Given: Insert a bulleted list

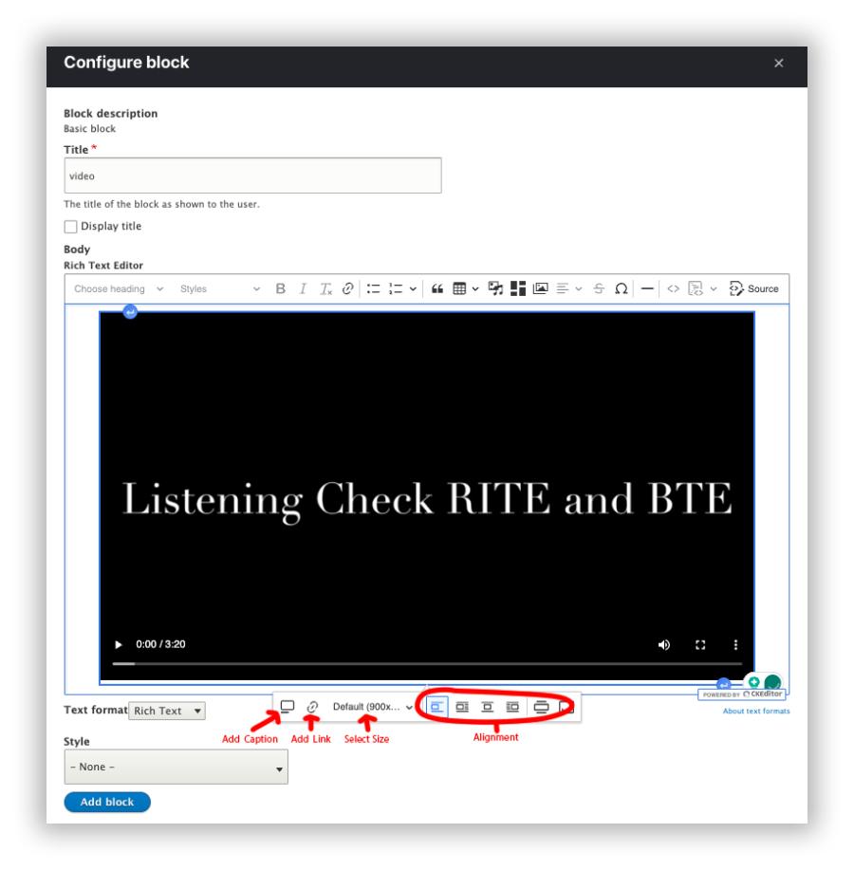Looking at the screenshot, I should pos(374,289).
